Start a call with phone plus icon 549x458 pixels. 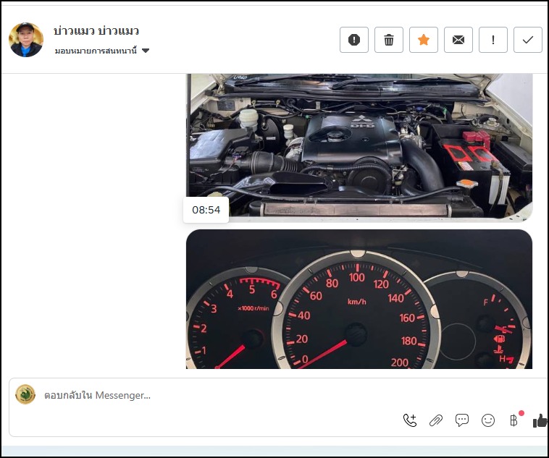410,420
